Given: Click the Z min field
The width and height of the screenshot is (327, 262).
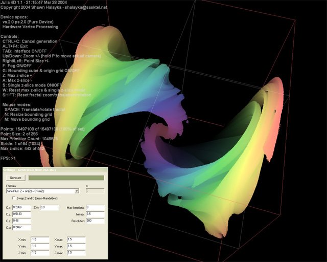Looking at the screenshot, I should click(x=40, y=252).
